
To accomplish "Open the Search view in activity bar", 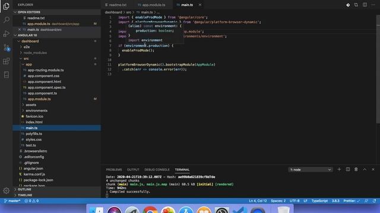I will coord(7,20).
